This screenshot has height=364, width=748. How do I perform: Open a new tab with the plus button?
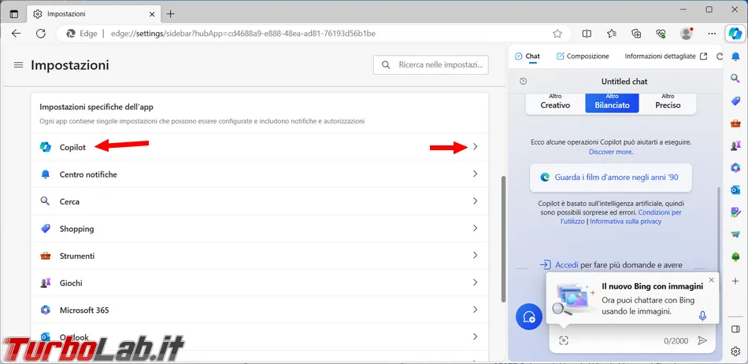click(170, 14)
